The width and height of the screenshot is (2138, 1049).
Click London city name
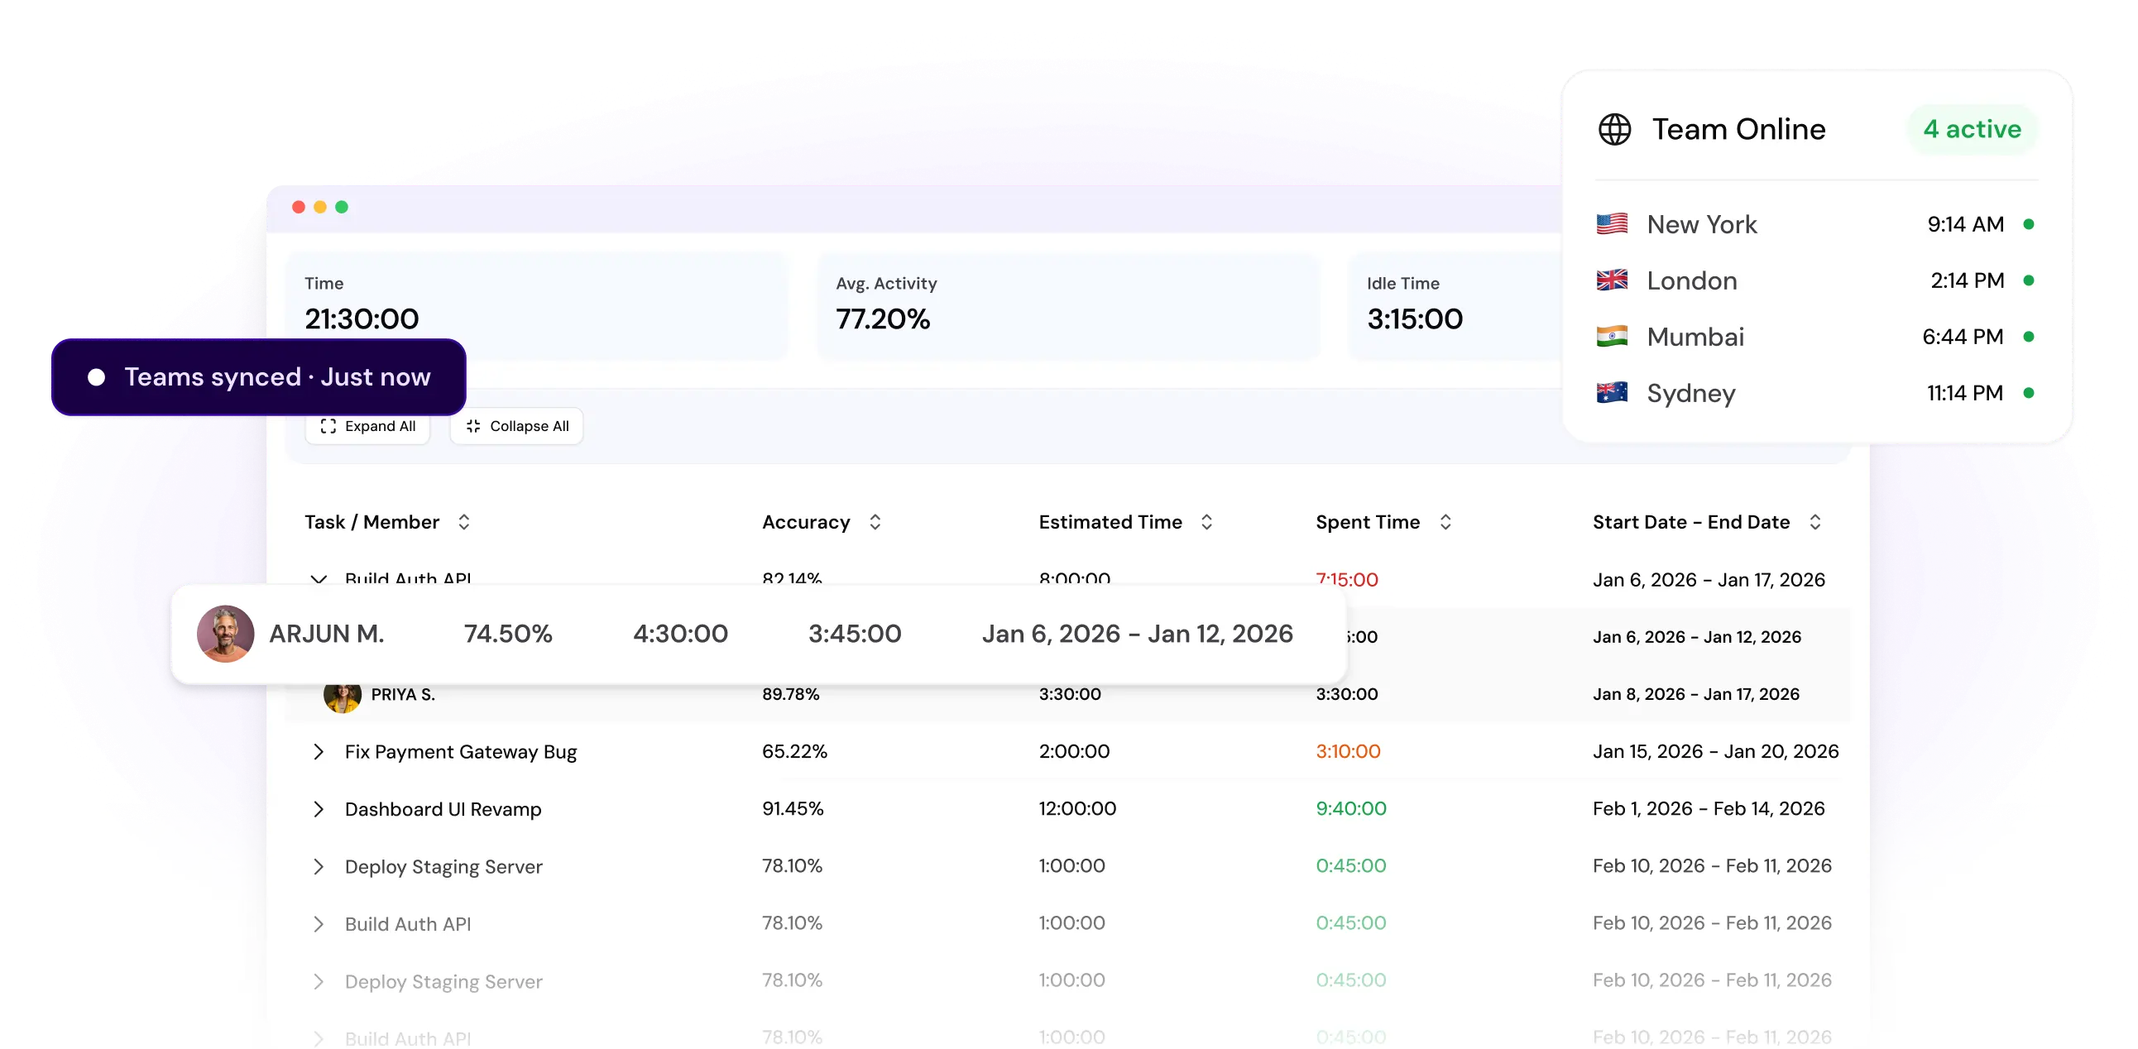[1691, 280]
